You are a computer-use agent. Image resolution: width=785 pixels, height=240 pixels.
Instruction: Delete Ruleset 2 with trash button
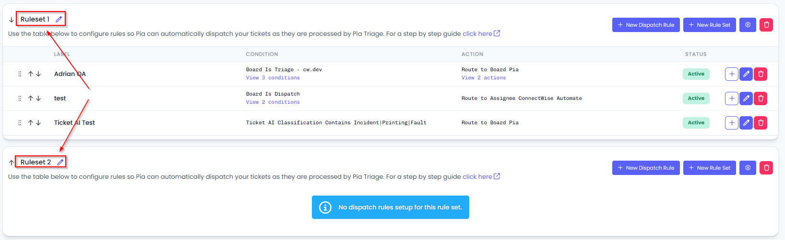[x=766, y=168]
